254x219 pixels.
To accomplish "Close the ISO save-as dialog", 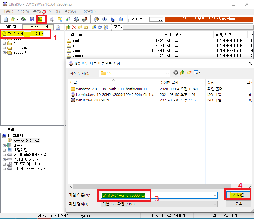I will point(250,63).
